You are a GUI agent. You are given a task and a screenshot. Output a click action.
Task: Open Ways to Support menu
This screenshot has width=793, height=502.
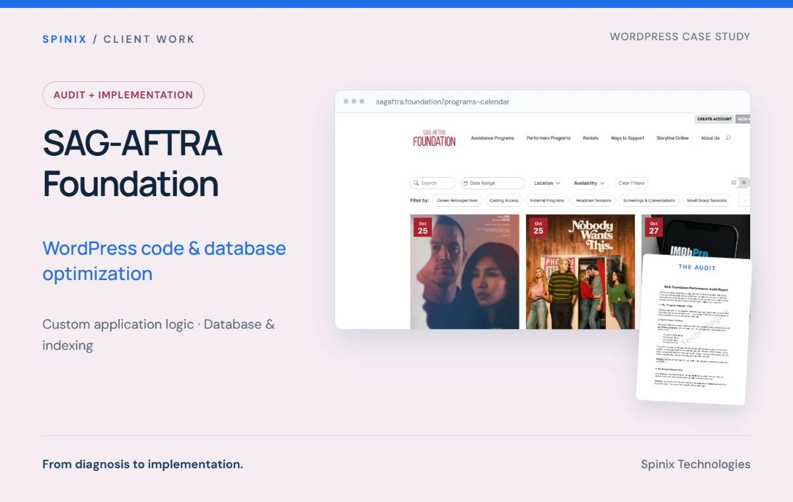pyautogui.click(x=627, y=138)
